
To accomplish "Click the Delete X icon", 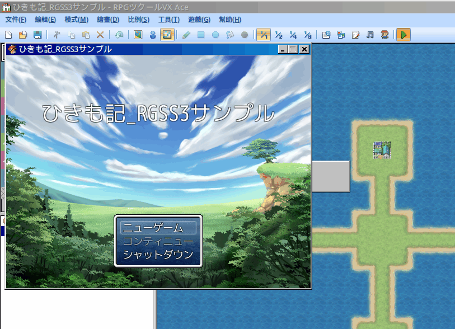I will point(100,35).
